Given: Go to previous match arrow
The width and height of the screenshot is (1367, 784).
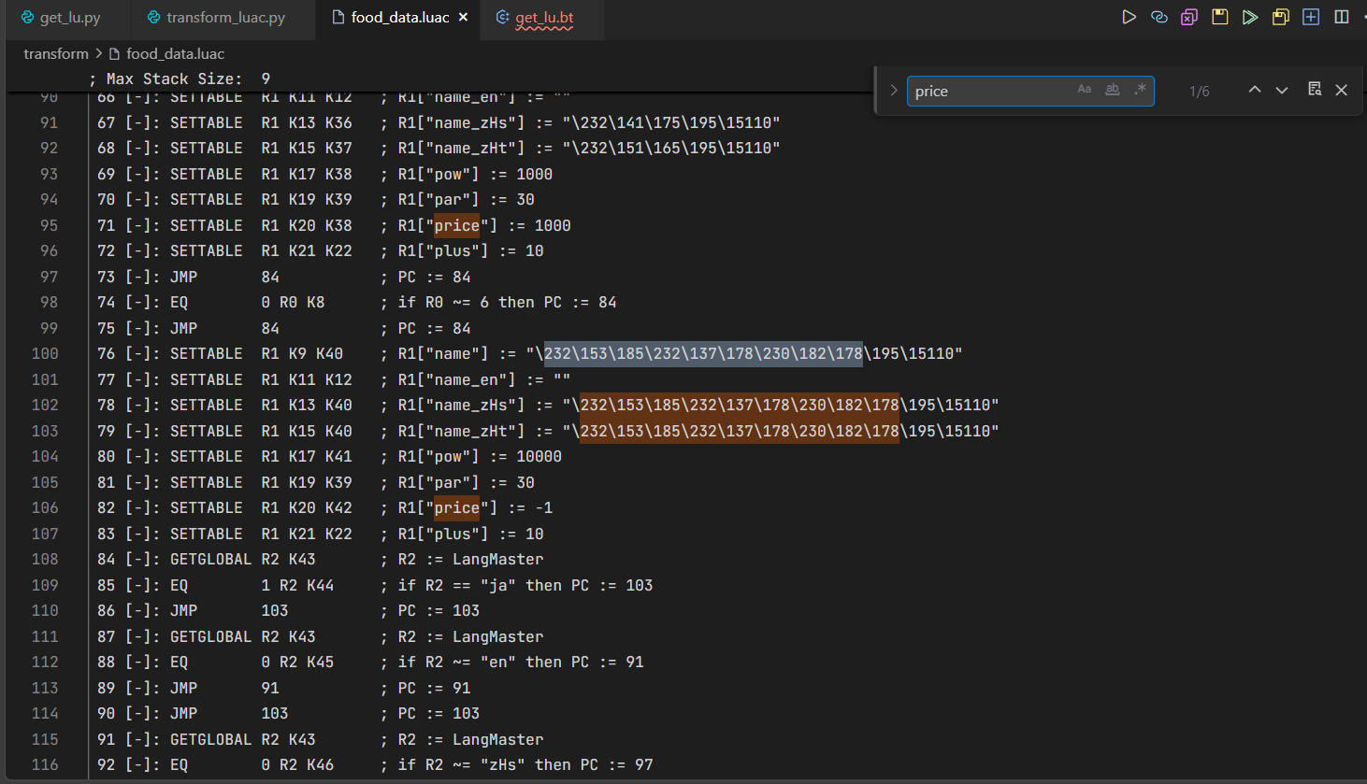Looking at the screenshot, I should (1255, 90).
